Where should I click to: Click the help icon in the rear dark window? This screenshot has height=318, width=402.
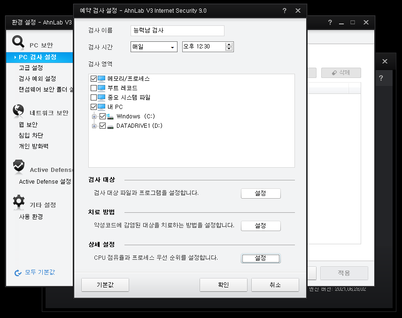tap(381, 78)
